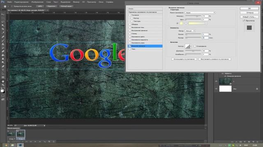Select the History Brush tool
The height and width of the screenshot is (147, 263).
coord(3,48)
